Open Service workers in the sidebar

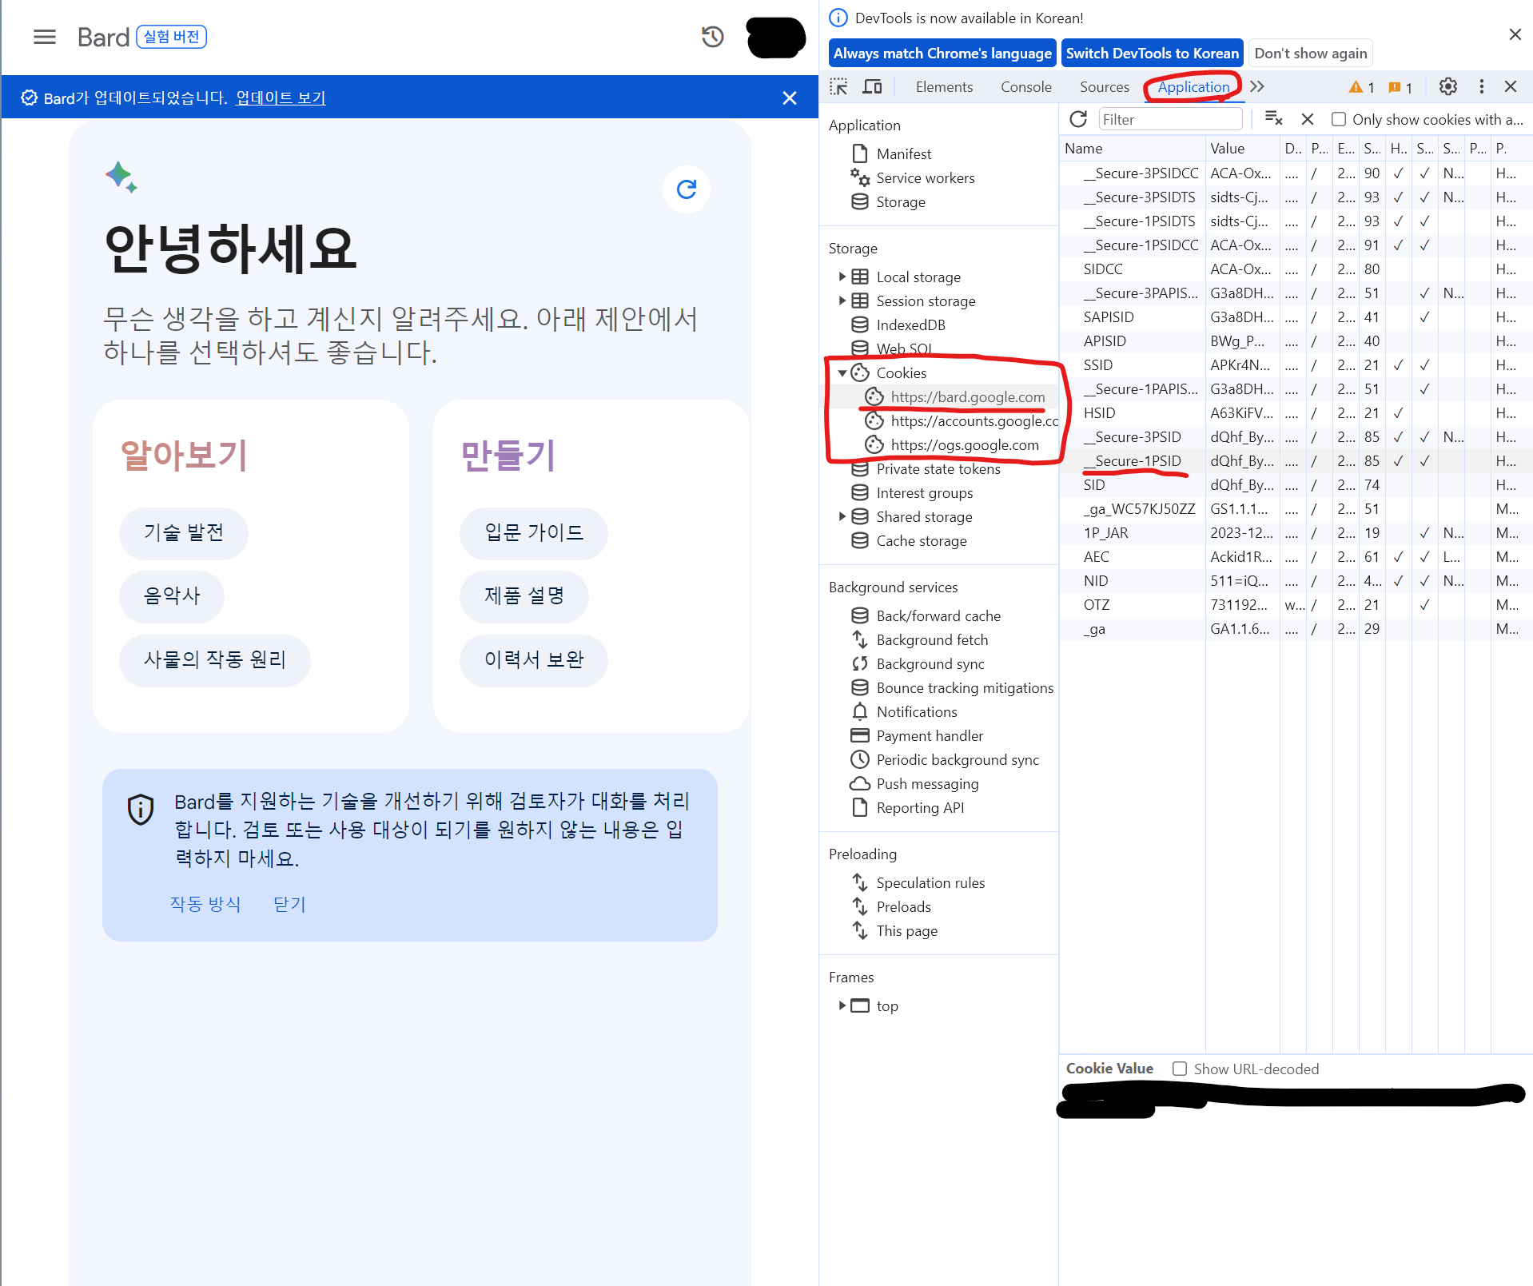pos(925,177)
